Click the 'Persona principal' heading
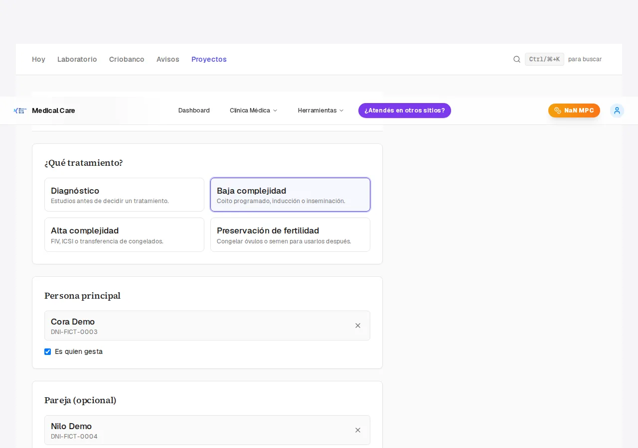Viewport: 638px width, 448px height. point(82,296)
